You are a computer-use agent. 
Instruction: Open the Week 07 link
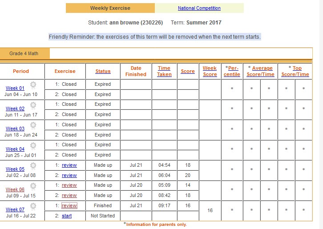(x=15, y=209)
